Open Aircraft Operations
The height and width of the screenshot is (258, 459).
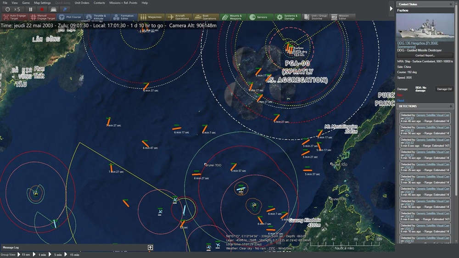tap(179, 17)
